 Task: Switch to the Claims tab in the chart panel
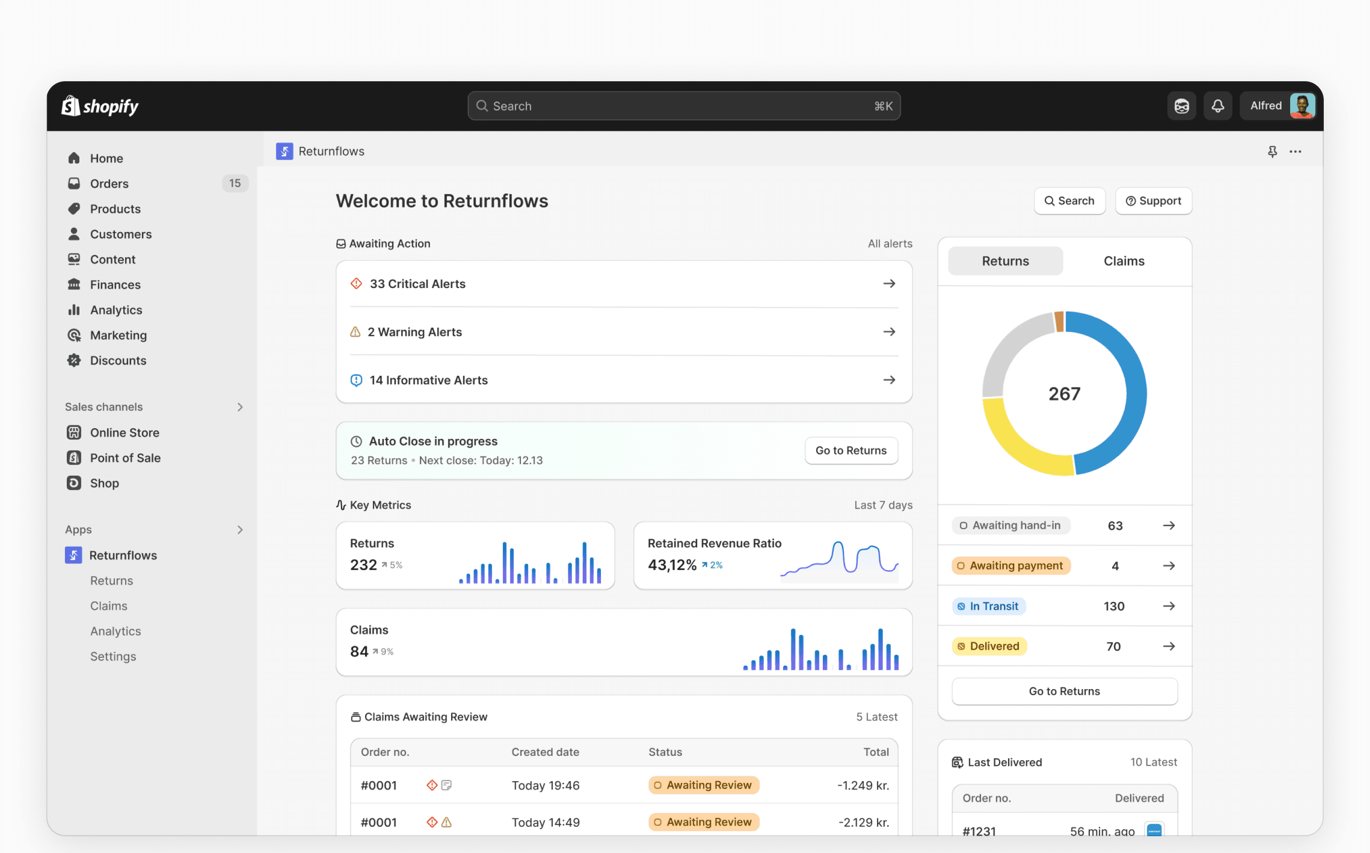point(1124,261)
